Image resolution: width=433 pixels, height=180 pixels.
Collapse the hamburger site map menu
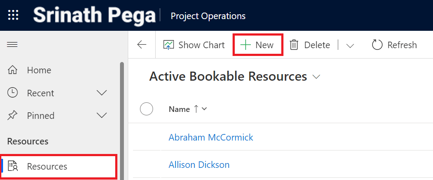13,45
